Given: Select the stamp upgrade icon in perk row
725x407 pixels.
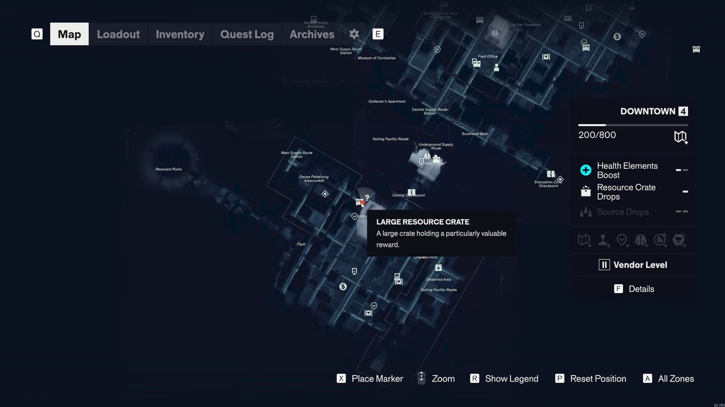Looking at the screenshot, I should pos(603,240).
